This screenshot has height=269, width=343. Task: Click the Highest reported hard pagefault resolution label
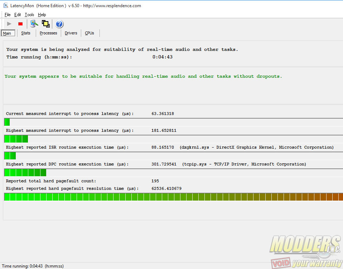click(x=72, y=188)
